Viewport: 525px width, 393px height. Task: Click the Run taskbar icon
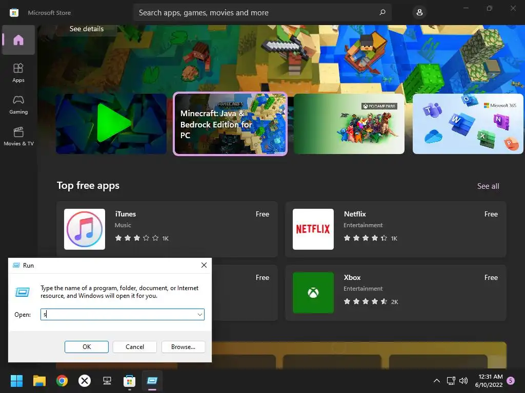[x=152, y=381]
